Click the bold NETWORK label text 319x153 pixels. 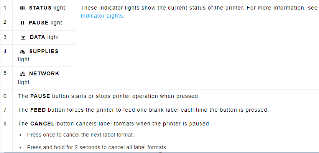coord(44,73)
